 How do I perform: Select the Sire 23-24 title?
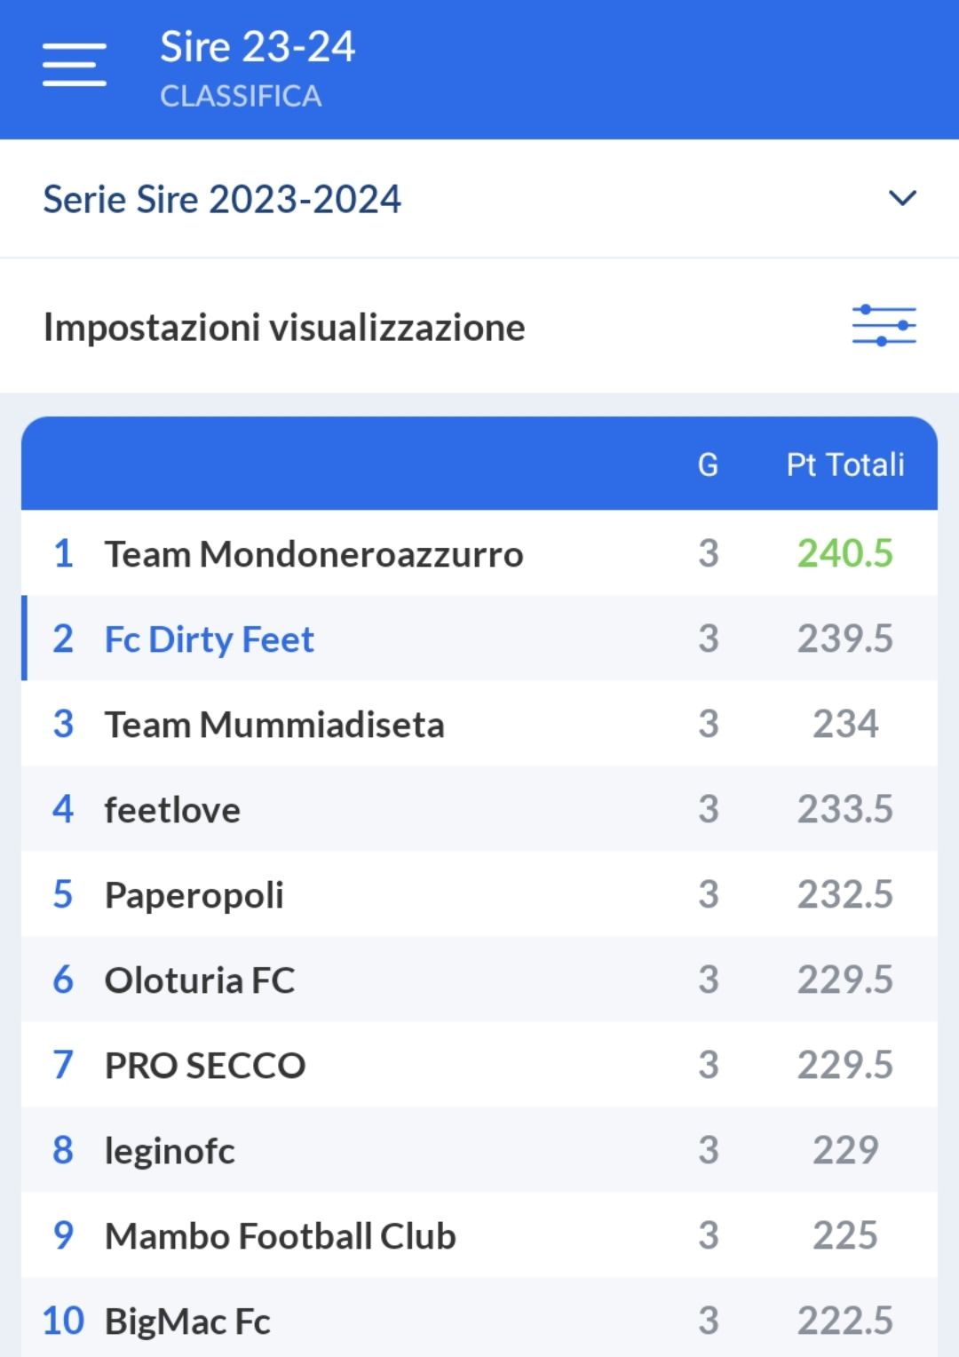(x=257, y=47)
